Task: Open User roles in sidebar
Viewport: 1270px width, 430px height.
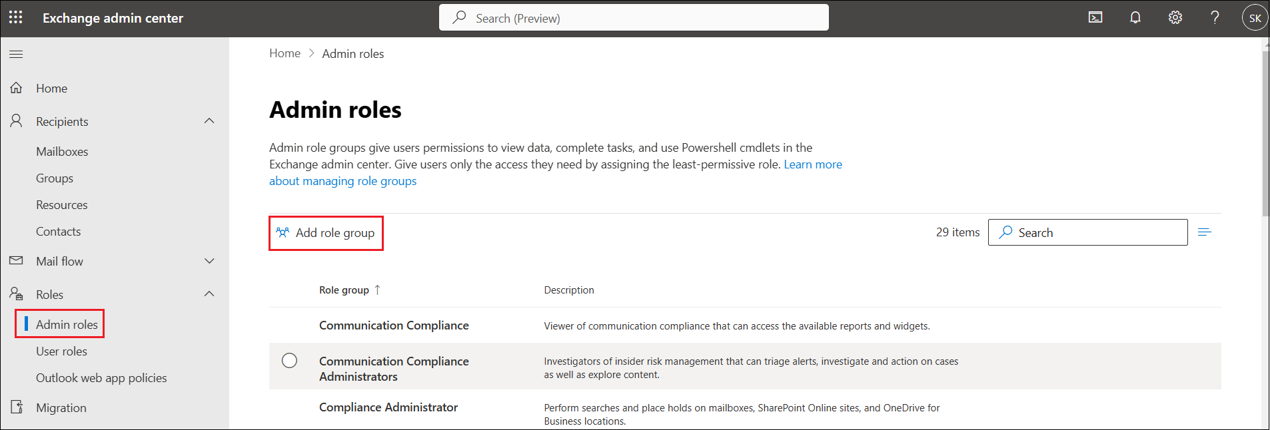Action: 61,351
